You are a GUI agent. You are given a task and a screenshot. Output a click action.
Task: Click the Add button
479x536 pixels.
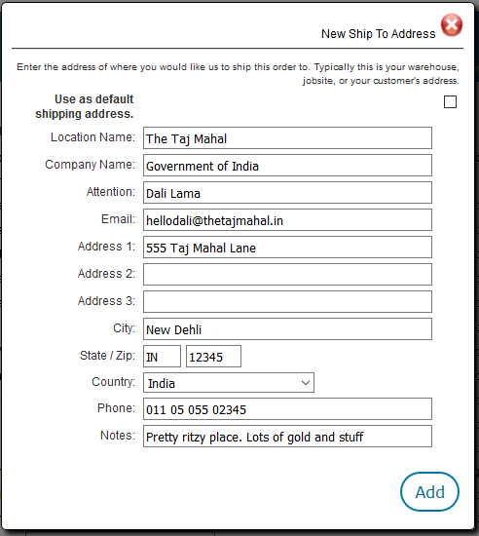[x=429, y=491]
